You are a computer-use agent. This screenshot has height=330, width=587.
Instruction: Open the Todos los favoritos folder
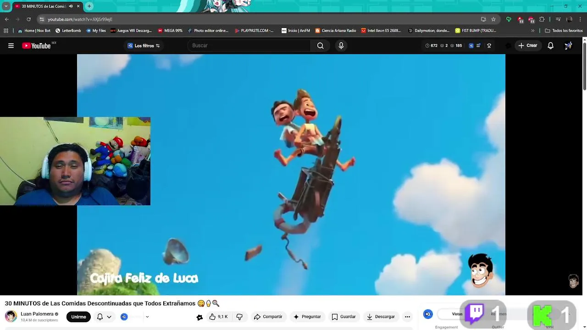pyautogui.click(x=564, y=31)
